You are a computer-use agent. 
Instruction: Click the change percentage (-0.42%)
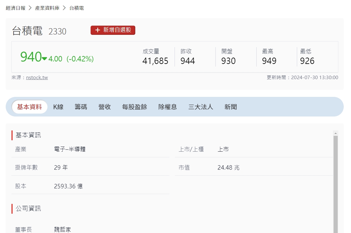click(x=80, y=59)
